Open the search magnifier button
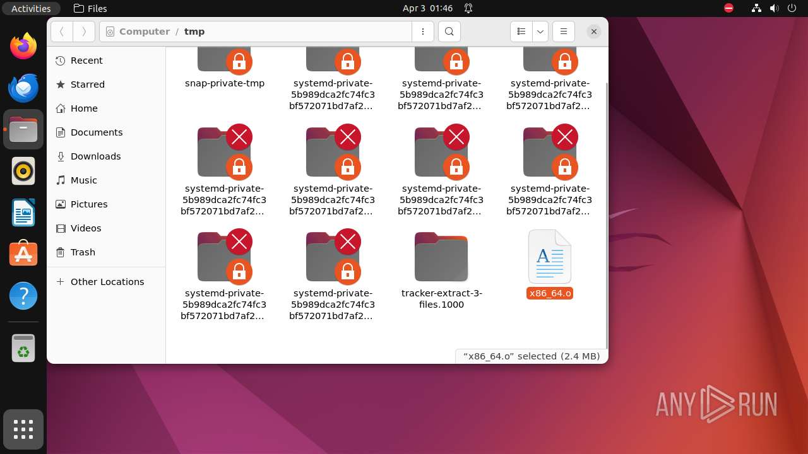This screenshot has width=808, height=454. point(449,32)
